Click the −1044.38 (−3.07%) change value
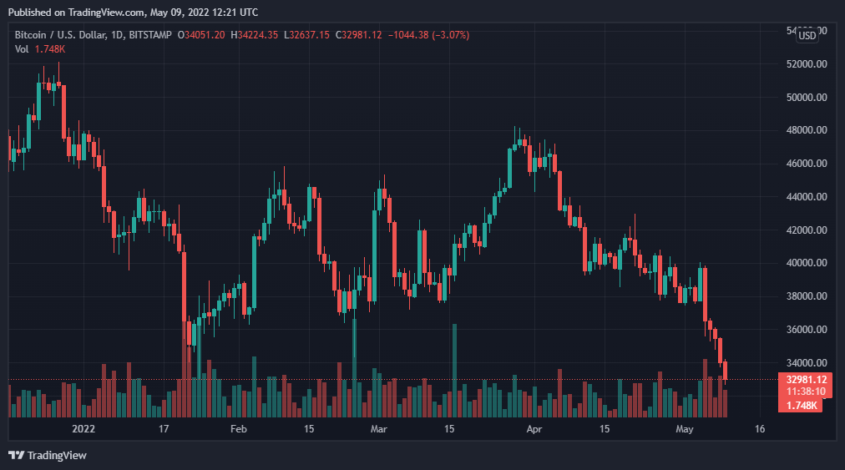 (431, 35)
